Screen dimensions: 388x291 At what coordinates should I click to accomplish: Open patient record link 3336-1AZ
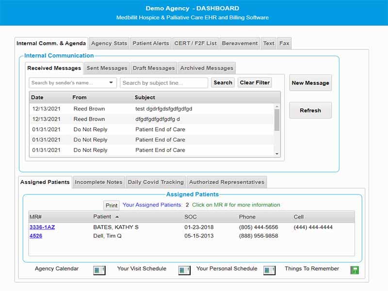point(42,227)
